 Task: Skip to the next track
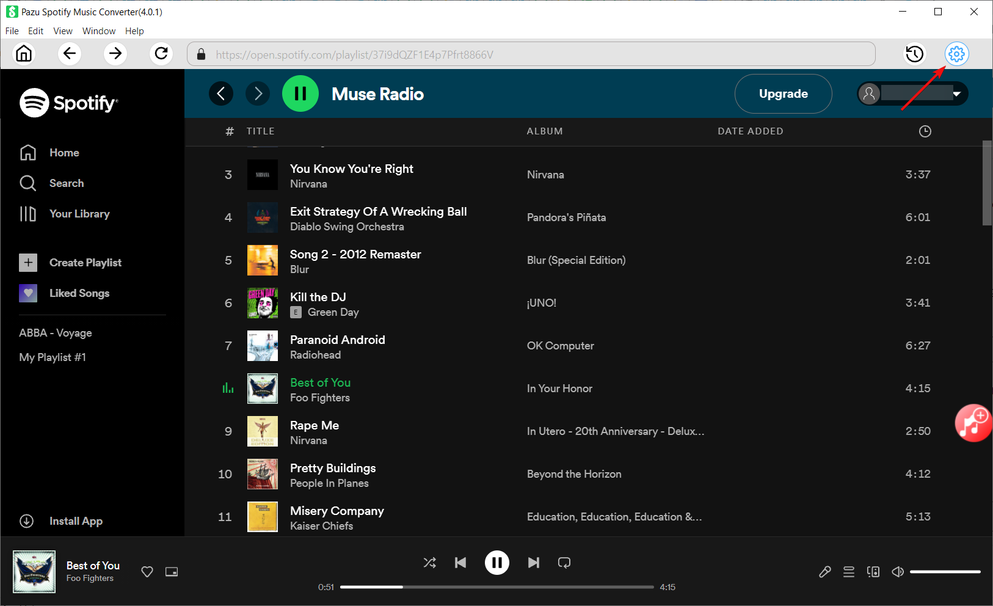pyautogui.click(x=534, y=563)
